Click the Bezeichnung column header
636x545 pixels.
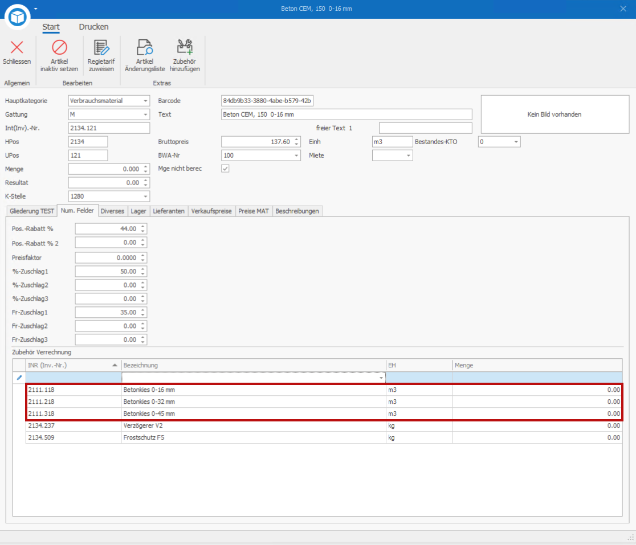click(254, 365)
